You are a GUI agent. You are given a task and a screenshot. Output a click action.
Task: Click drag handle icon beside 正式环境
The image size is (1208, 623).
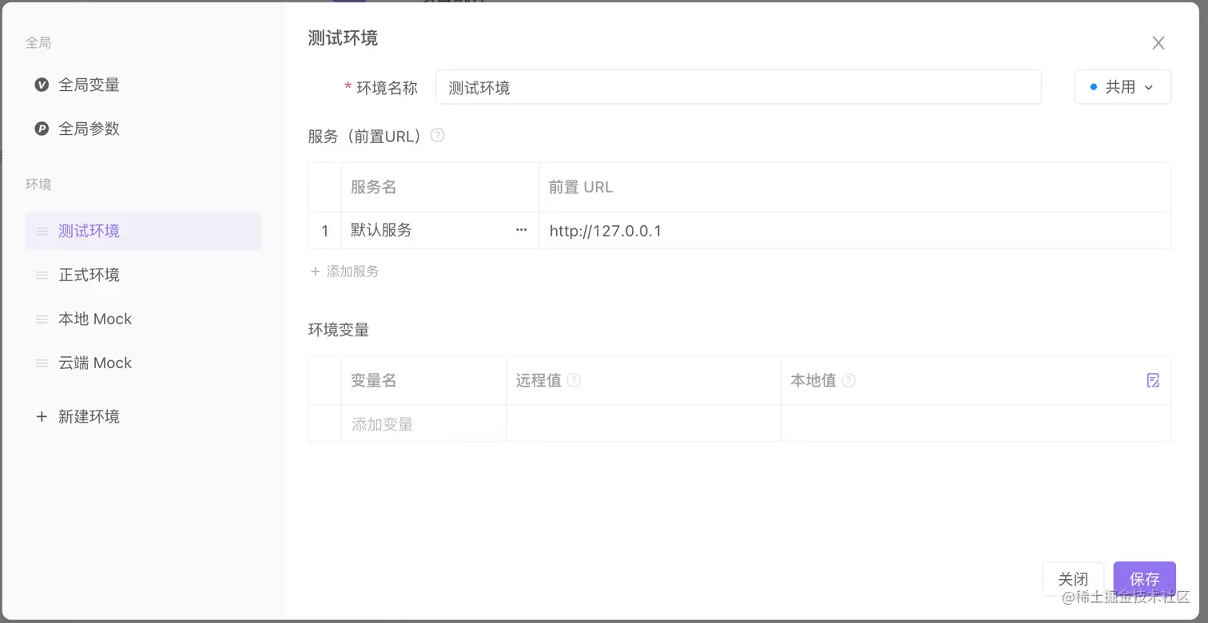42,276
